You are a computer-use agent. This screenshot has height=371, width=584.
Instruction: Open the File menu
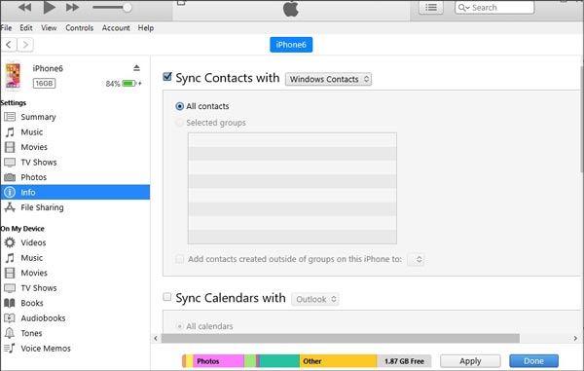6,28
